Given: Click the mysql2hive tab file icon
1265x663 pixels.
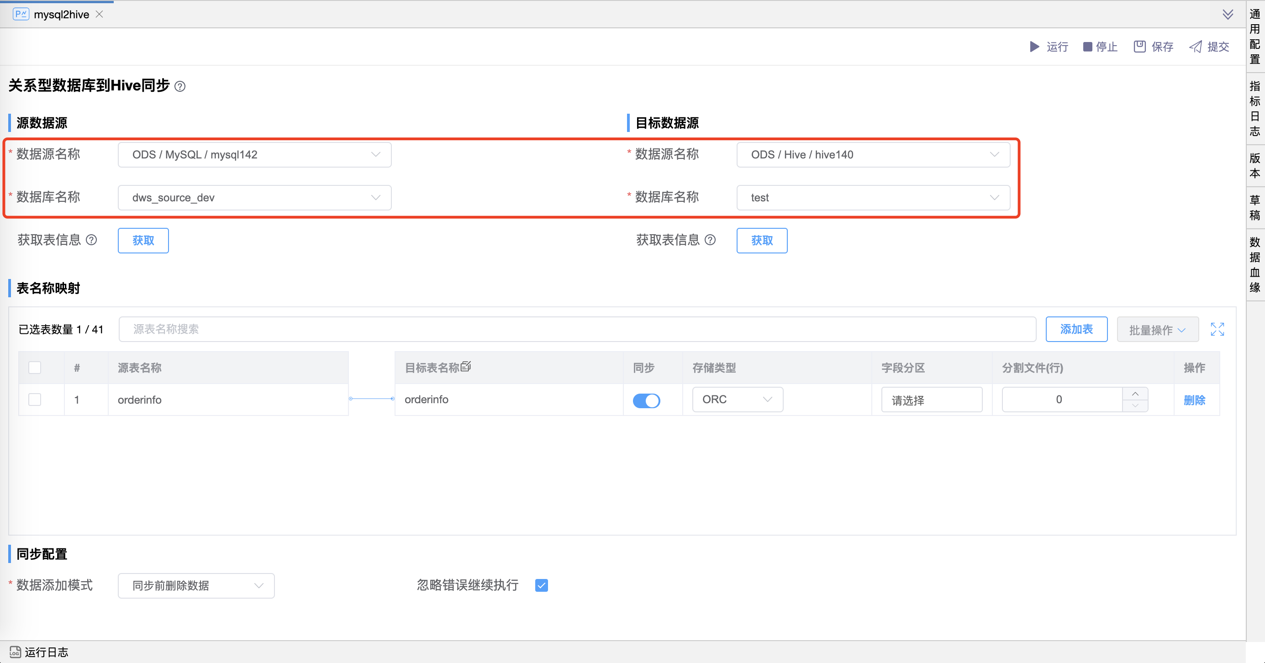Looking at the screenshot, I should click(21, 14).
